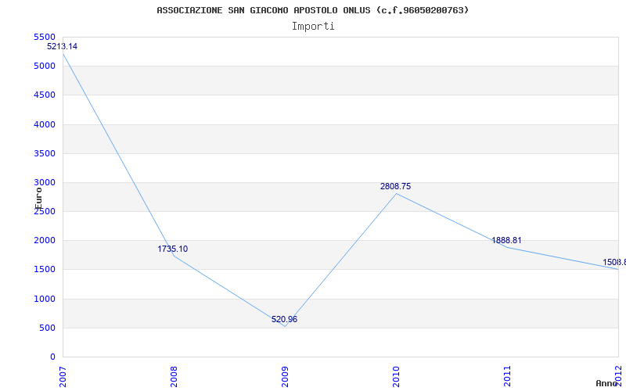Select the 520.96 data label
626x391 pixels.
pyautogui.click(x=284, y=319)
